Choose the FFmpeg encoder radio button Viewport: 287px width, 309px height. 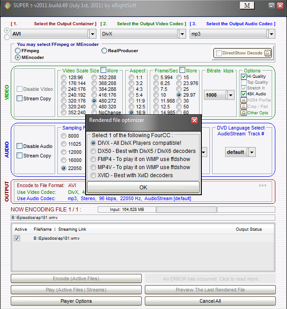(x=17, y=51)
